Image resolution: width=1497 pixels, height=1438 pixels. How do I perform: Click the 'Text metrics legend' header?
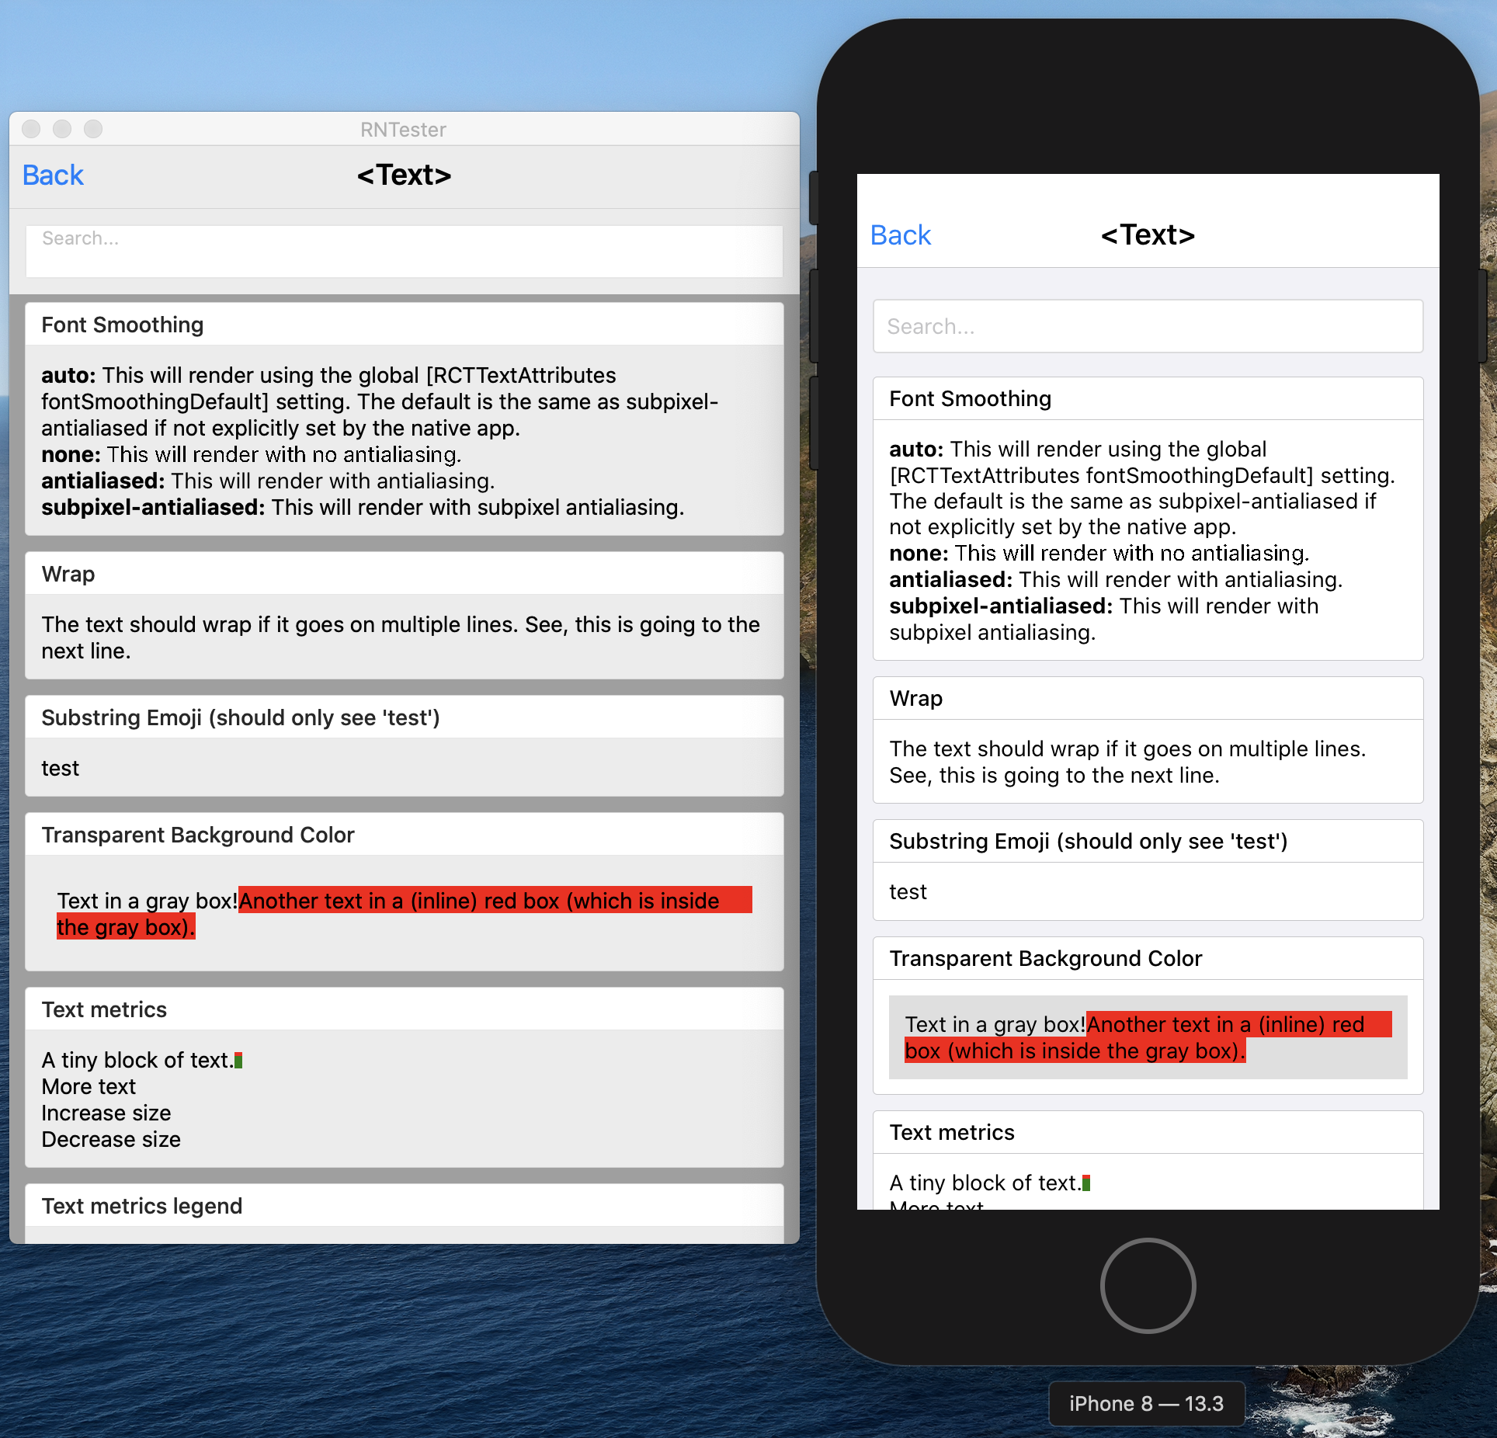tap(142, 1206)
